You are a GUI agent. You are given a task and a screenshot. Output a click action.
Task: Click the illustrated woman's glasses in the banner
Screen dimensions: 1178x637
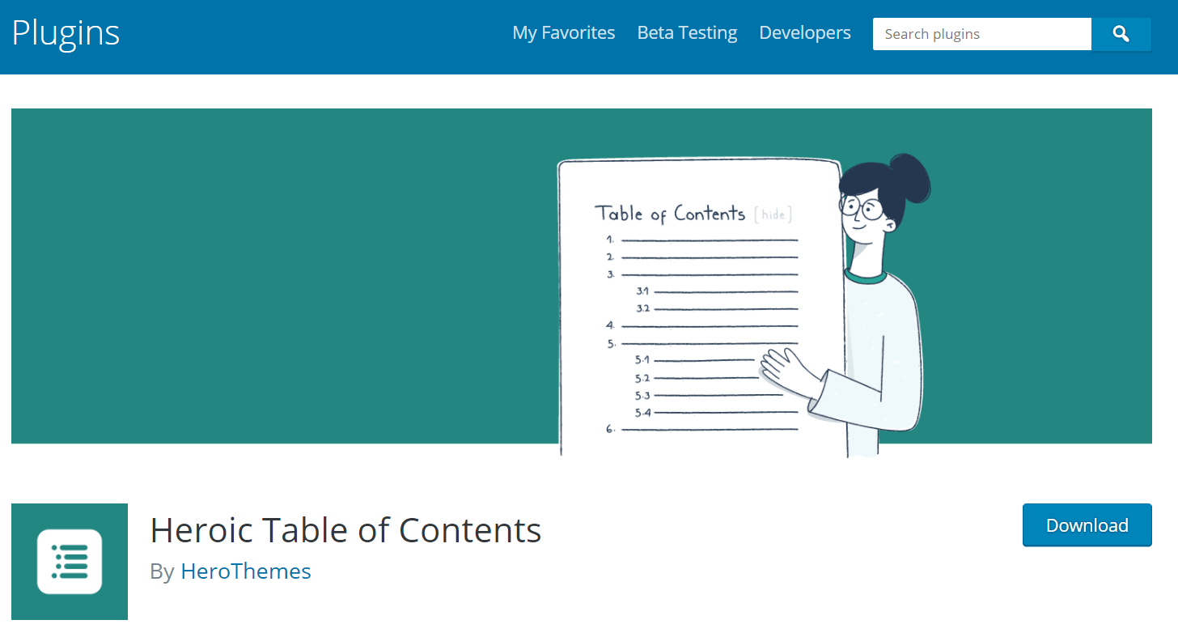tap(862, 209)
